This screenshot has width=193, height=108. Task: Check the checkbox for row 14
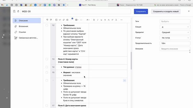tap(47, 67)
